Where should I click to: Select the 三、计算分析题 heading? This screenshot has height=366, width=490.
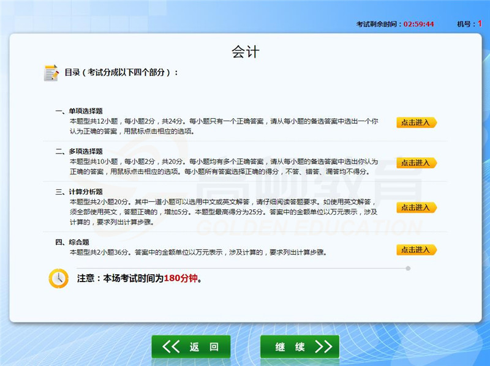(79, 192)
